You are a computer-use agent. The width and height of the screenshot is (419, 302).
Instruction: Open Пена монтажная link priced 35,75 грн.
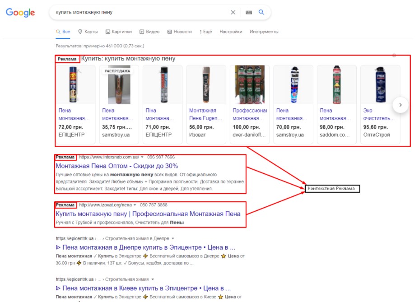117,114
